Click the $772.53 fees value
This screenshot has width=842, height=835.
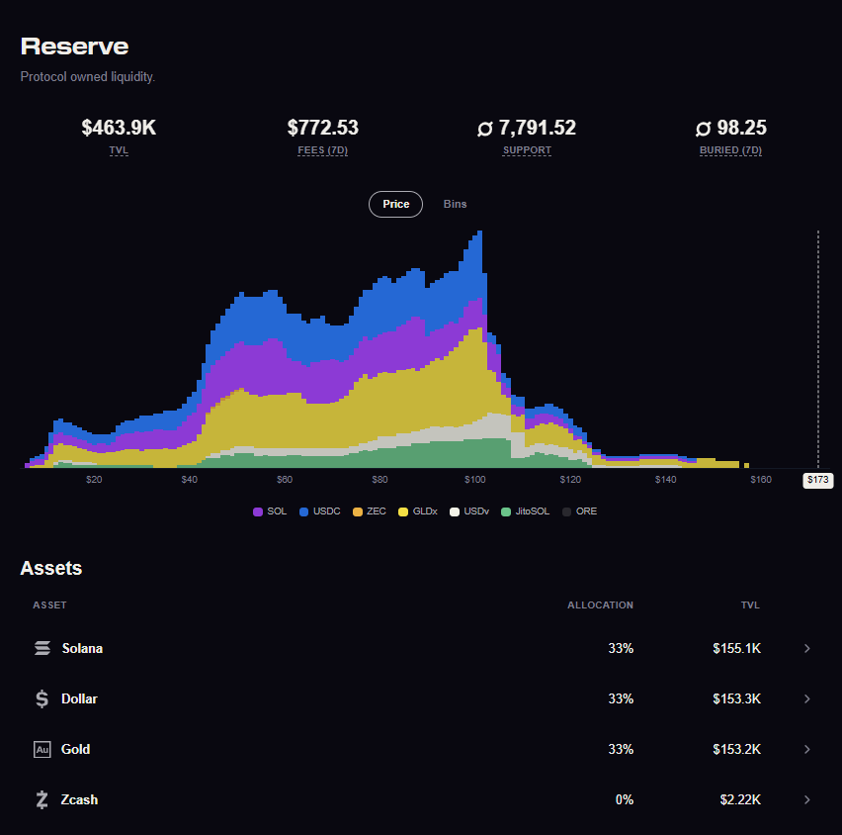(x=323, y=128)
